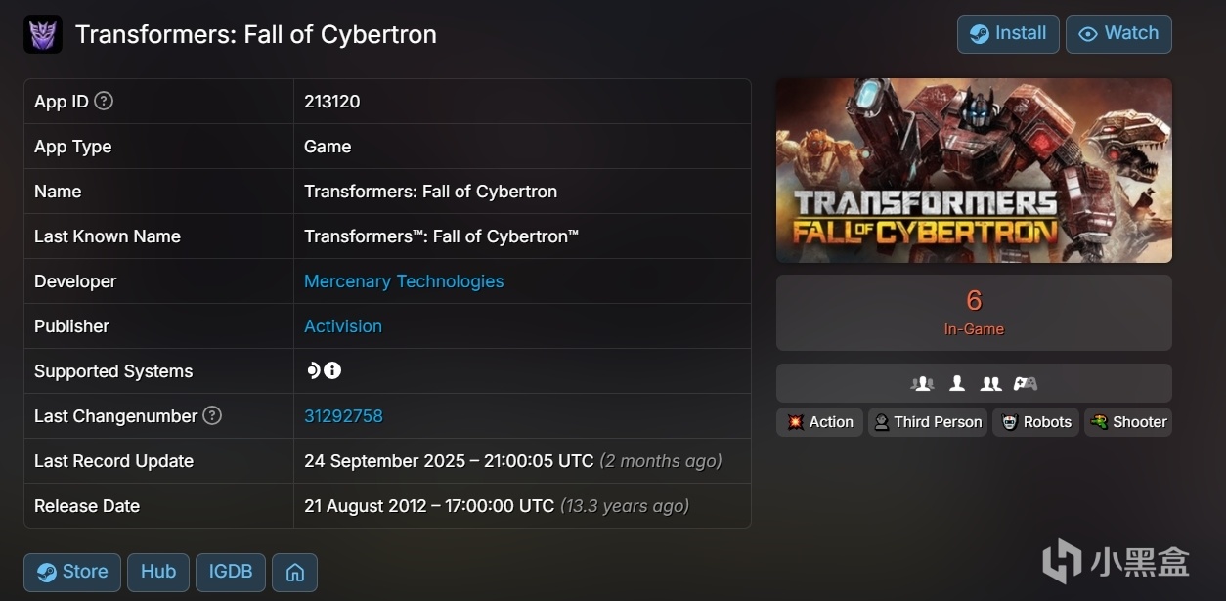Click the Fall of Cybertron banner image
Image resolution: width=1226 pixels, height=601 pixels.
pyautogui.click(x=974, y=170)
